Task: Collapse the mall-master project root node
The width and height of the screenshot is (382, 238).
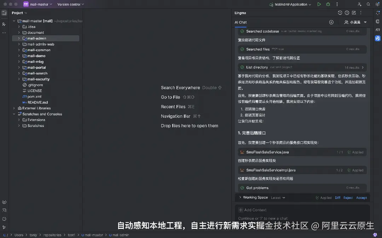Action: click(14, 21)
